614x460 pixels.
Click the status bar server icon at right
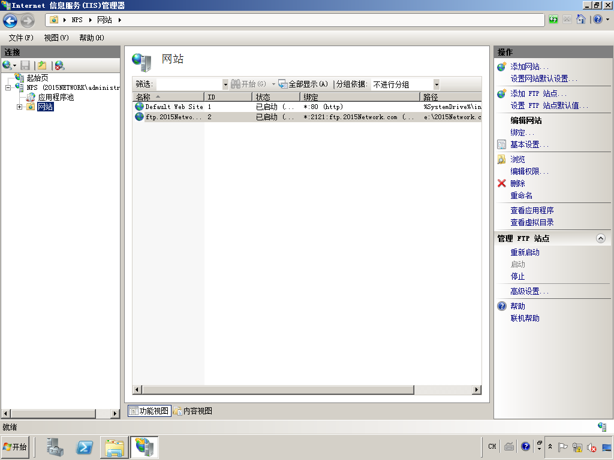click(602, 426)
